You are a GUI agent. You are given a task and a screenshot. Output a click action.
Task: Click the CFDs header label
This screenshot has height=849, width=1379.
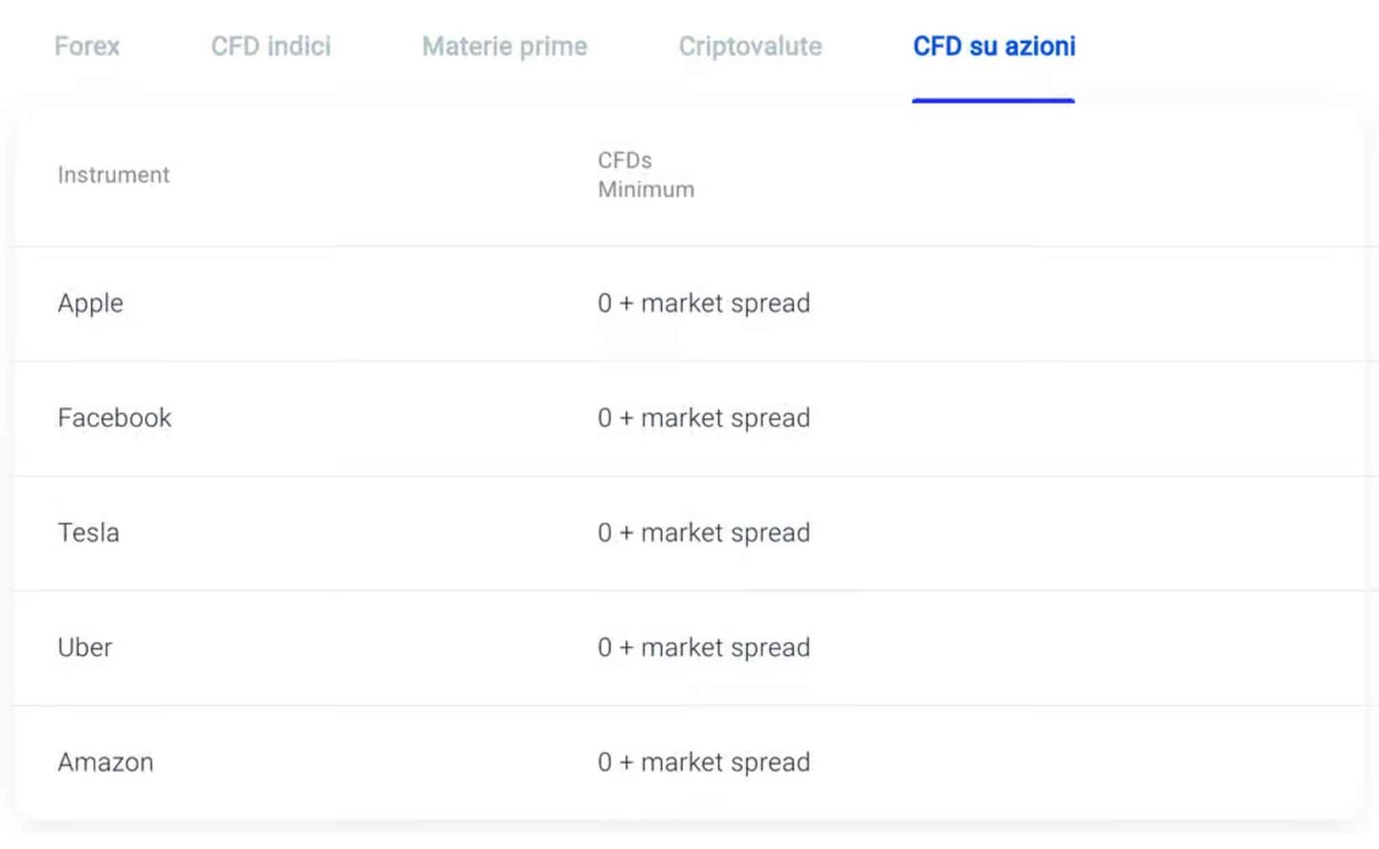click(624, 160)
